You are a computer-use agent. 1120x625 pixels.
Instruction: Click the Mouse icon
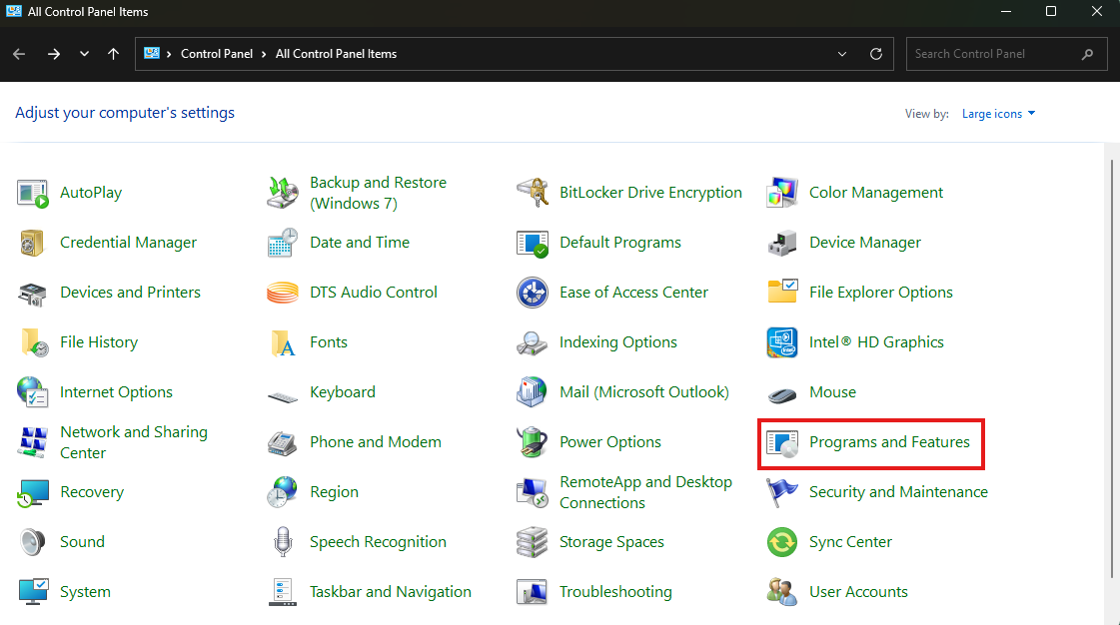[782, 393]
